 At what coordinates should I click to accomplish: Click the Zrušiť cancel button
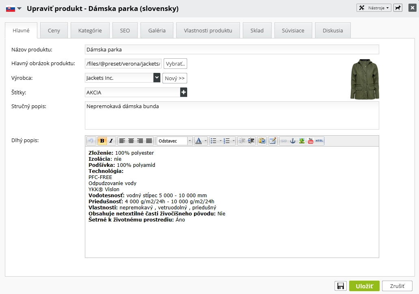pyautogui.click(x=397, y=286)
